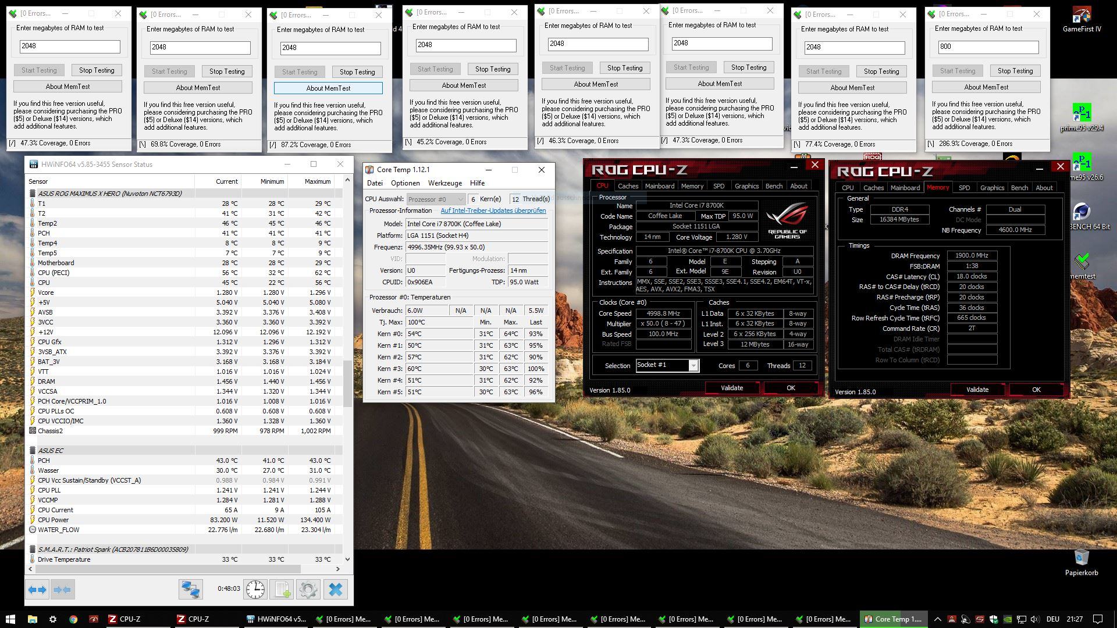Open Settings gear on taskbar

coord(53,619)
